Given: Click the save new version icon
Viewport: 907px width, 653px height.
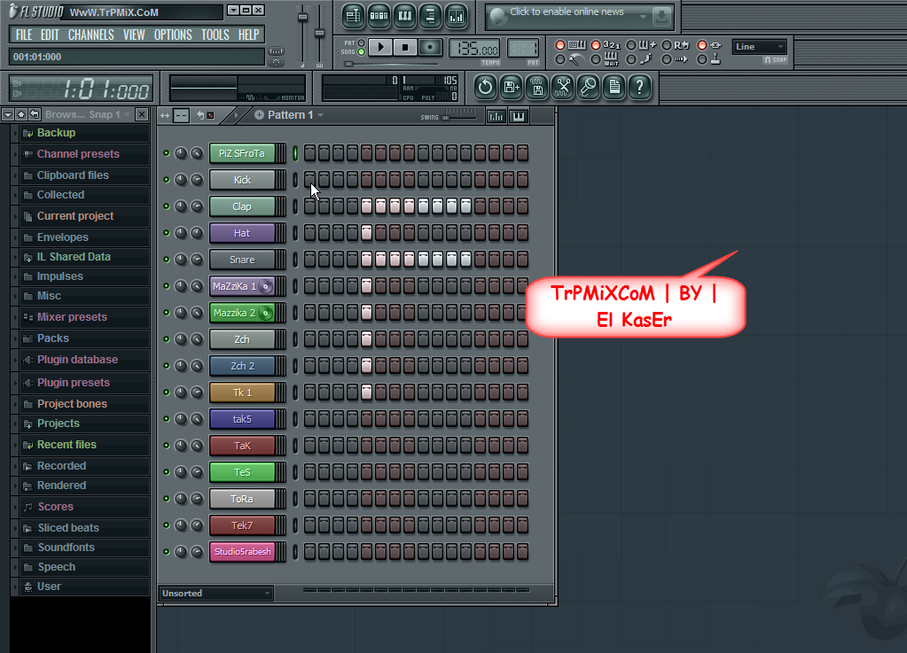Looking at the screenshot, I should tap(512, 87).
